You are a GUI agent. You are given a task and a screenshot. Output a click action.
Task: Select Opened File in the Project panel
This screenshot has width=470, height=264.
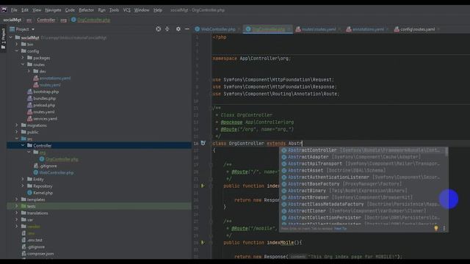point(159,29)
